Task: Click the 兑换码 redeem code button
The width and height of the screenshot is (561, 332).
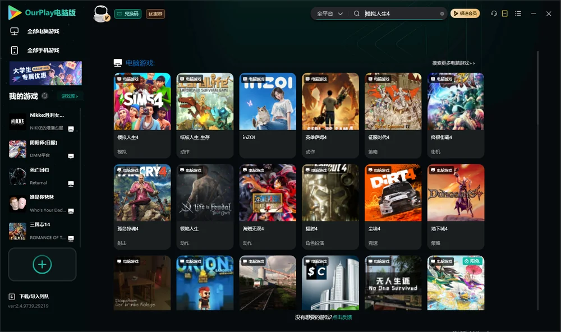Action: [128, 14]
